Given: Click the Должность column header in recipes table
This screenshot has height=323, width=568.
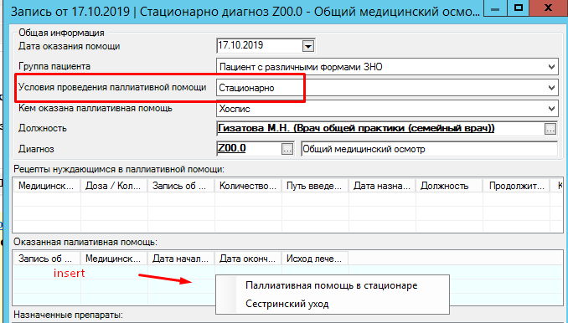Looking at the screenshot, I should pyautogui.click(x=449, y=186).
